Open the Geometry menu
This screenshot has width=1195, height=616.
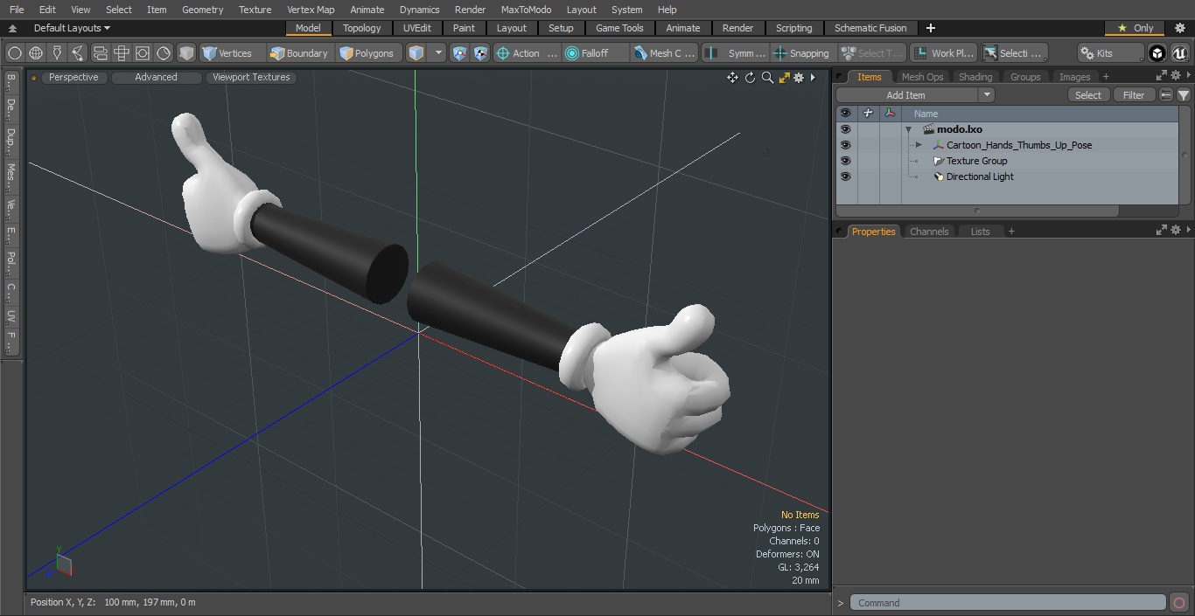pyautogui.click(x=202, y=10)
